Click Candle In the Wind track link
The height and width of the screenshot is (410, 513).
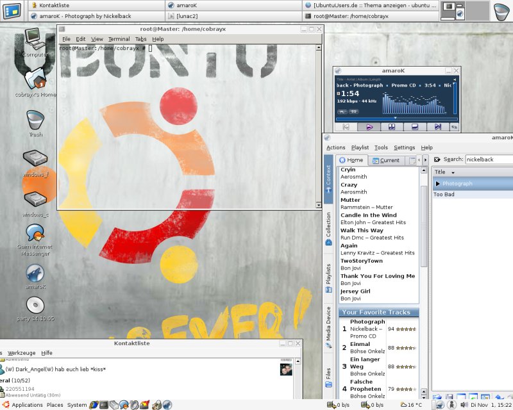coord(368,215)
